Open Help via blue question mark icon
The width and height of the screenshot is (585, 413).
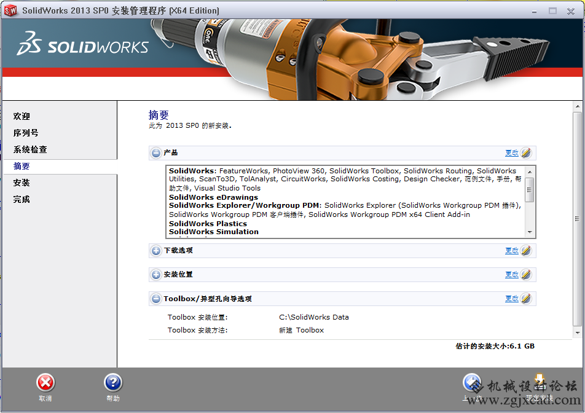(113, 383)
